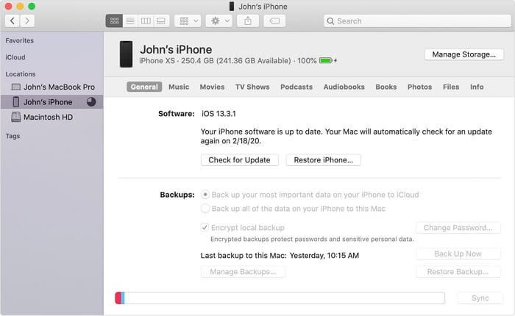Screen dimensions: 515x316
Task: Open the Info tab
Action: [x=477, y=87]
